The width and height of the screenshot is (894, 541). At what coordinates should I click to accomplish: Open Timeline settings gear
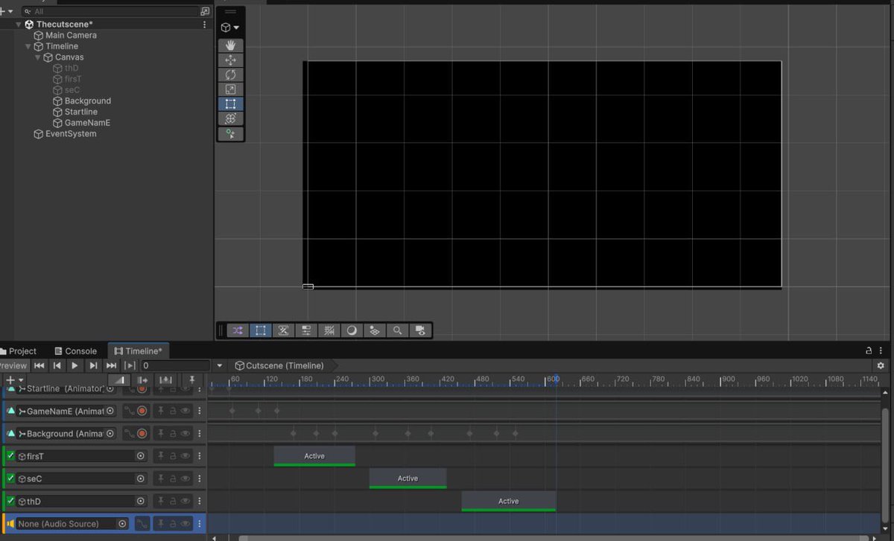[881, 365]
